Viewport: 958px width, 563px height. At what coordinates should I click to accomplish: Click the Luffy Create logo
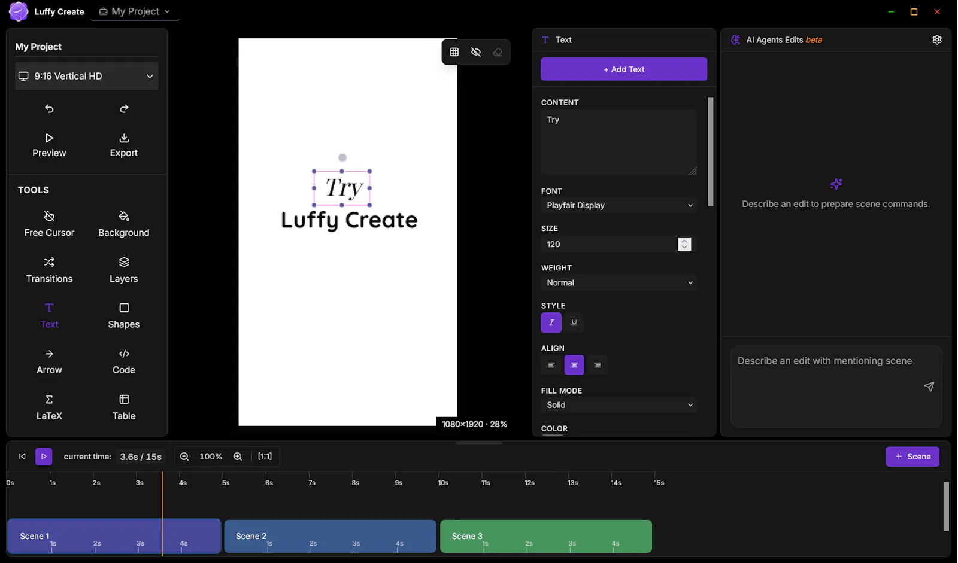tap(19, 11)
